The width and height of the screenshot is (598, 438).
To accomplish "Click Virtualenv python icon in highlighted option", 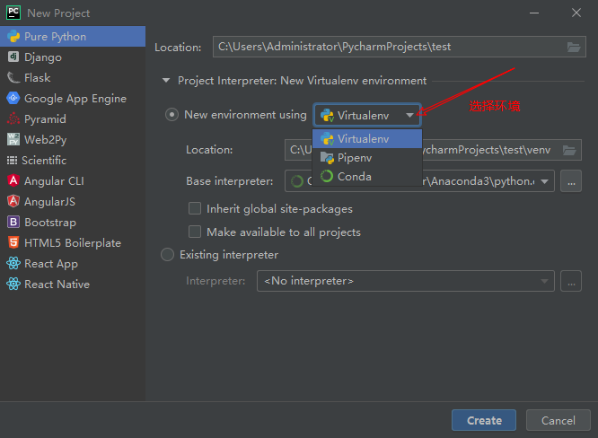I will 327,139.
